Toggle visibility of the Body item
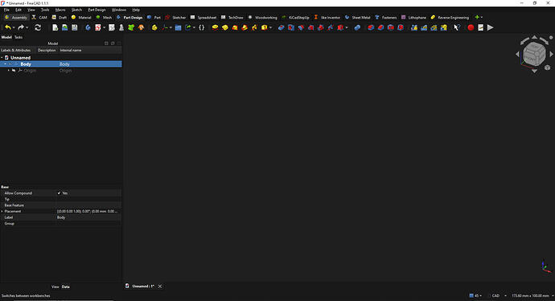This screenshot has width=555, height=301. coord(10,64)
